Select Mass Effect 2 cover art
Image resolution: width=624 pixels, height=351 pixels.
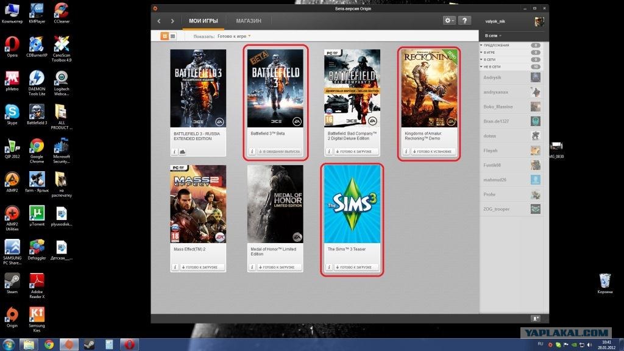coord(198,204)
